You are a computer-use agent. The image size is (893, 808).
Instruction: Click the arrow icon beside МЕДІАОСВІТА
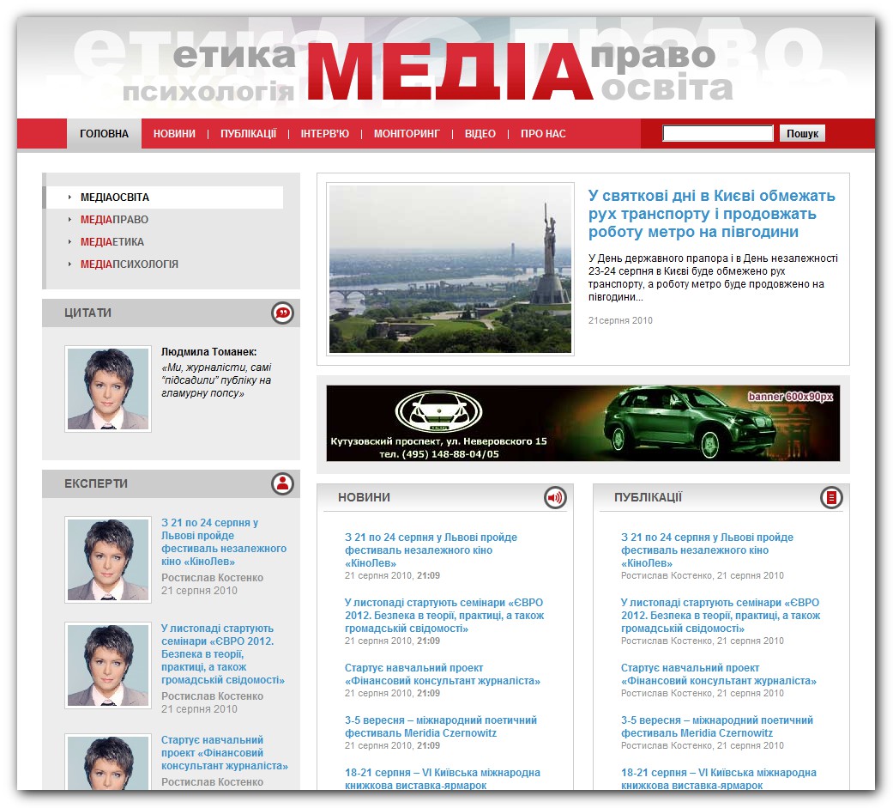pos(71,197)
